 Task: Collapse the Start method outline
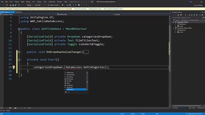[x=19, y=60]
